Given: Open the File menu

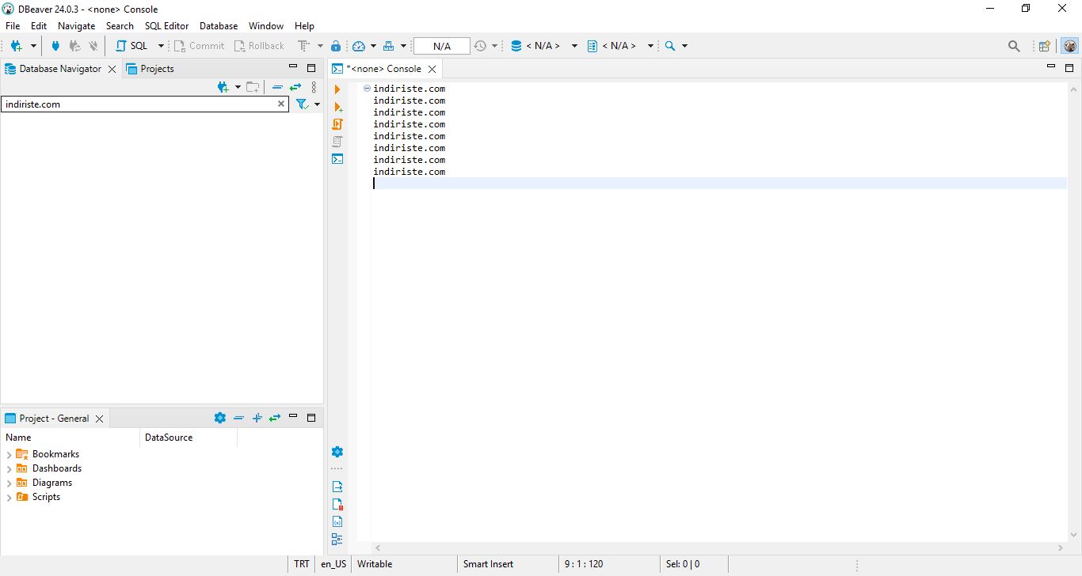Looking at the screenshot, I should pos(13,26).
